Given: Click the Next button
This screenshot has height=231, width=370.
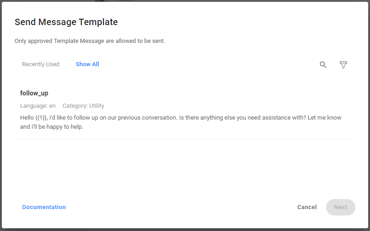Looking at the screenshot, I should pos(340,207).
